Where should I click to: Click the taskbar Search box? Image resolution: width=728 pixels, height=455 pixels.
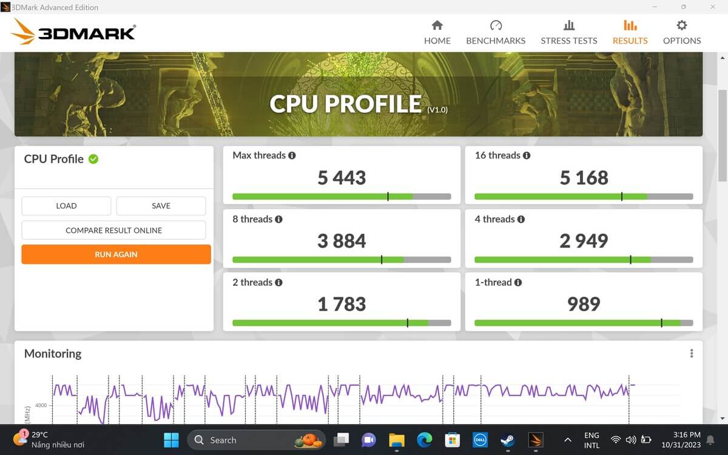[257, 440]
